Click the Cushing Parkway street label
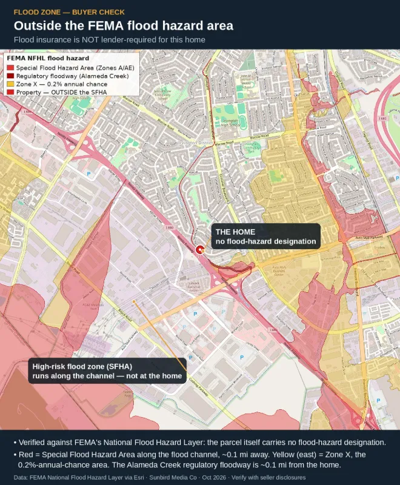This screenshot has width=400, height=485. (198, 387)
